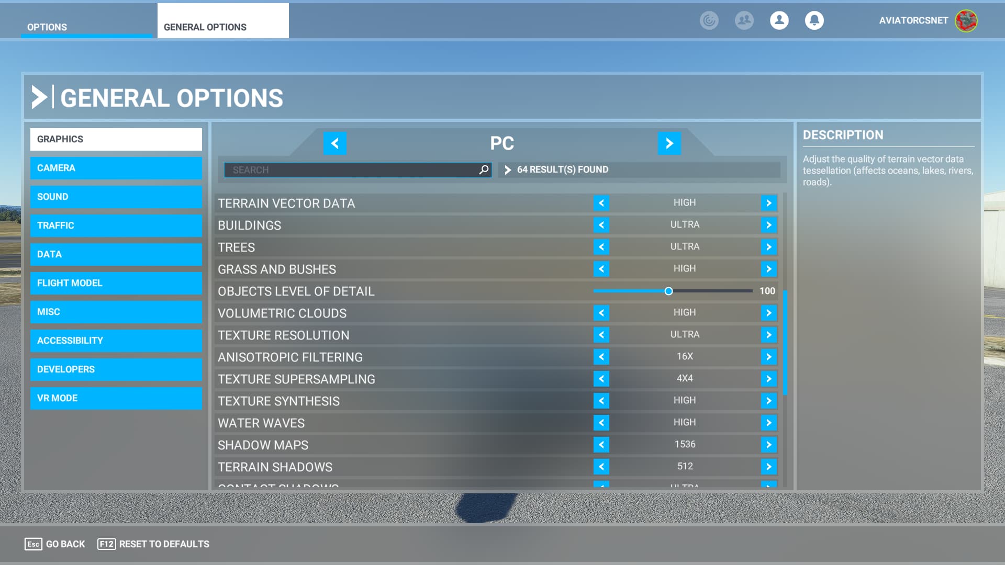1005x565 pixels.
Task: Open the Camera settings category
Action: (x=116, y=168)
